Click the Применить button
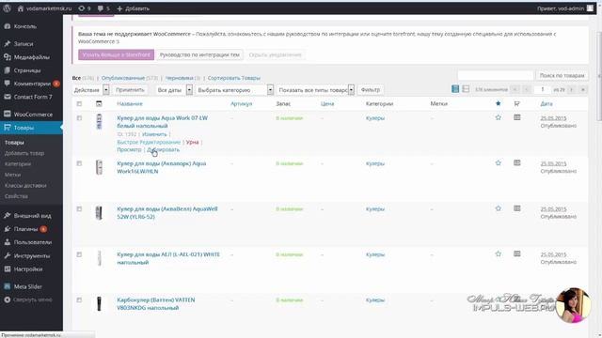The image size is (602, 338). coord(130,90)
